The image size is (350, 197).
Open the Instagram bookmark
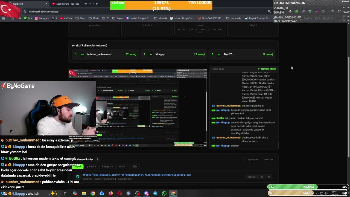(x=42, y=18)
